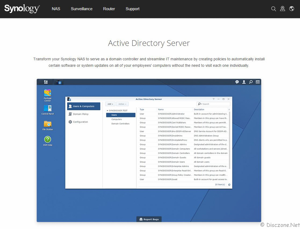The width and height of the screenshot is (300, 229).
Task: Open the column options menu icon
Action: 229,109
